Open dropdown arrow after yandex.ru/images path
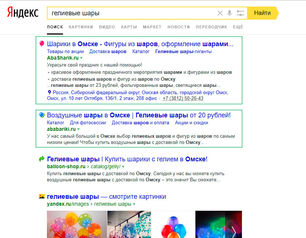 coord(134,204)
